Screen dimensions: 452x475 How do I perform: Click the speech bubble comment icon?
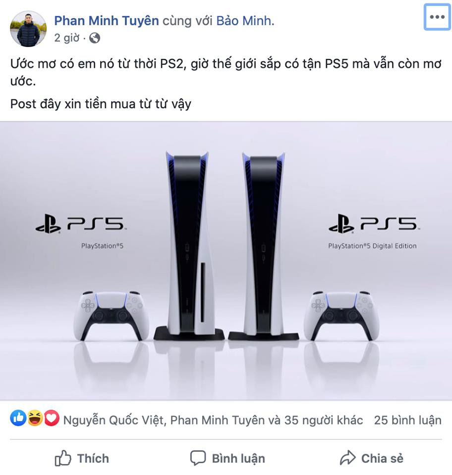click(x=198, y=458)
